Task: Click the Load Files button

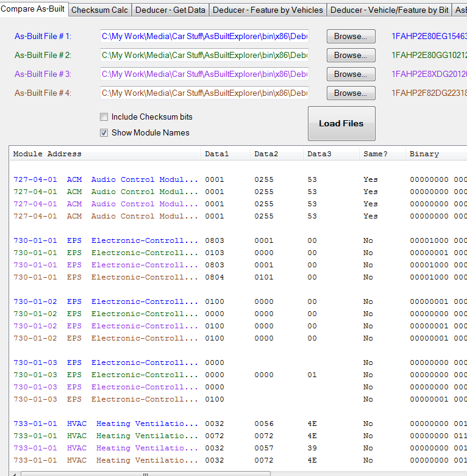Action: pos(341,123)
